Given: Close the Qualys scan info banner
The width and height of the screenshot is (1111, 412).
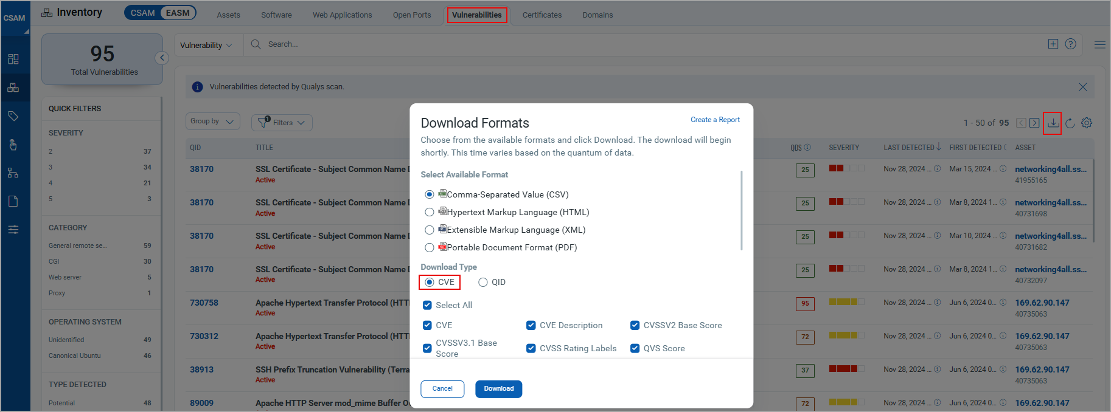Looking at the screenshot, I should 1083,87.
